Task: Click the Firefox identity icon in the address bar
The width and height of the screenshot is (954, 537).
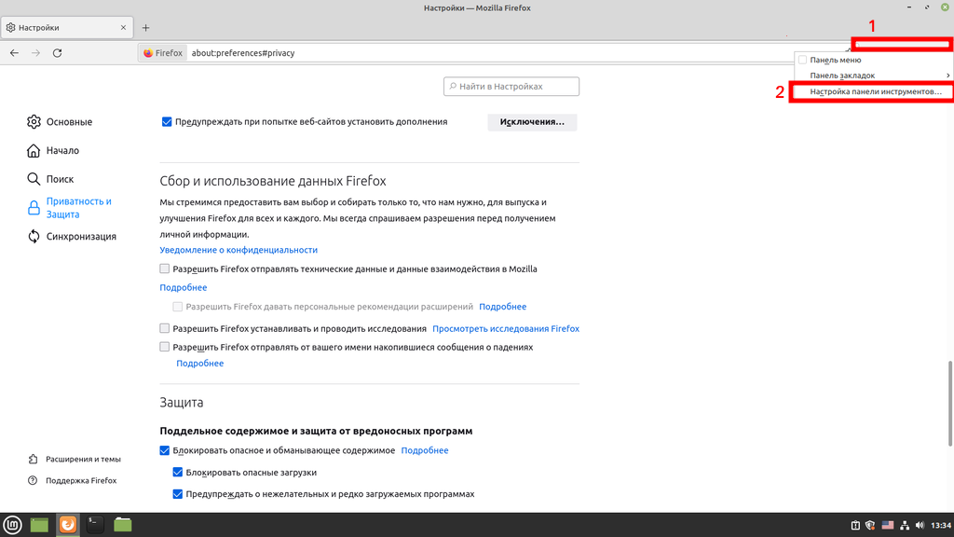Action: (x=162, y=53)
